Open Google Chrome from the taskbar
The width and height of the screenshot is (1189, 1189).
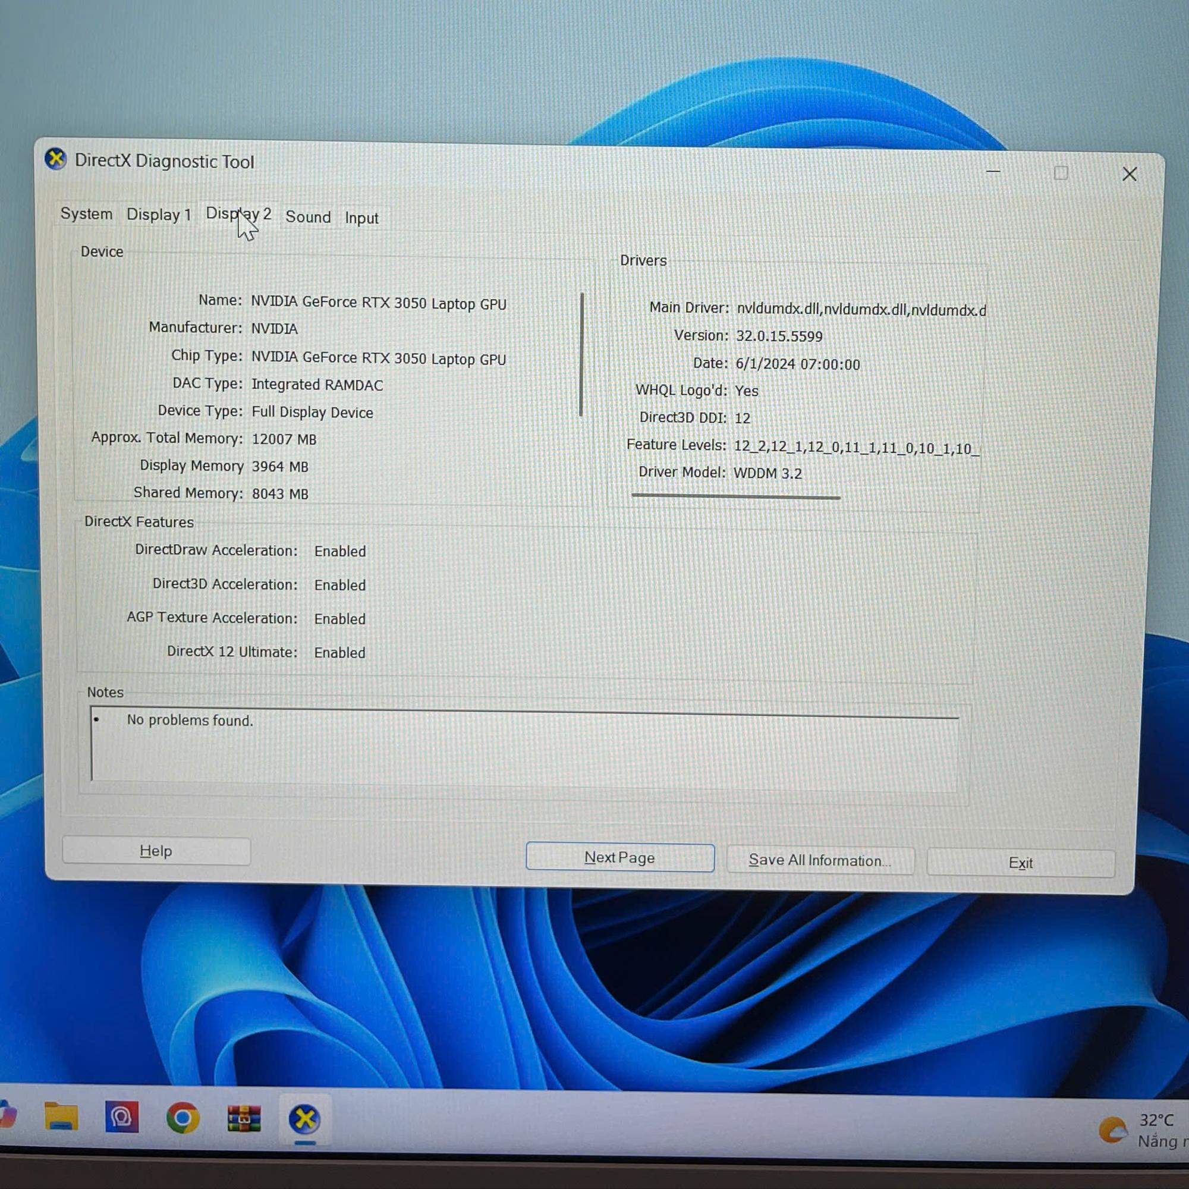click(183, 1118)
